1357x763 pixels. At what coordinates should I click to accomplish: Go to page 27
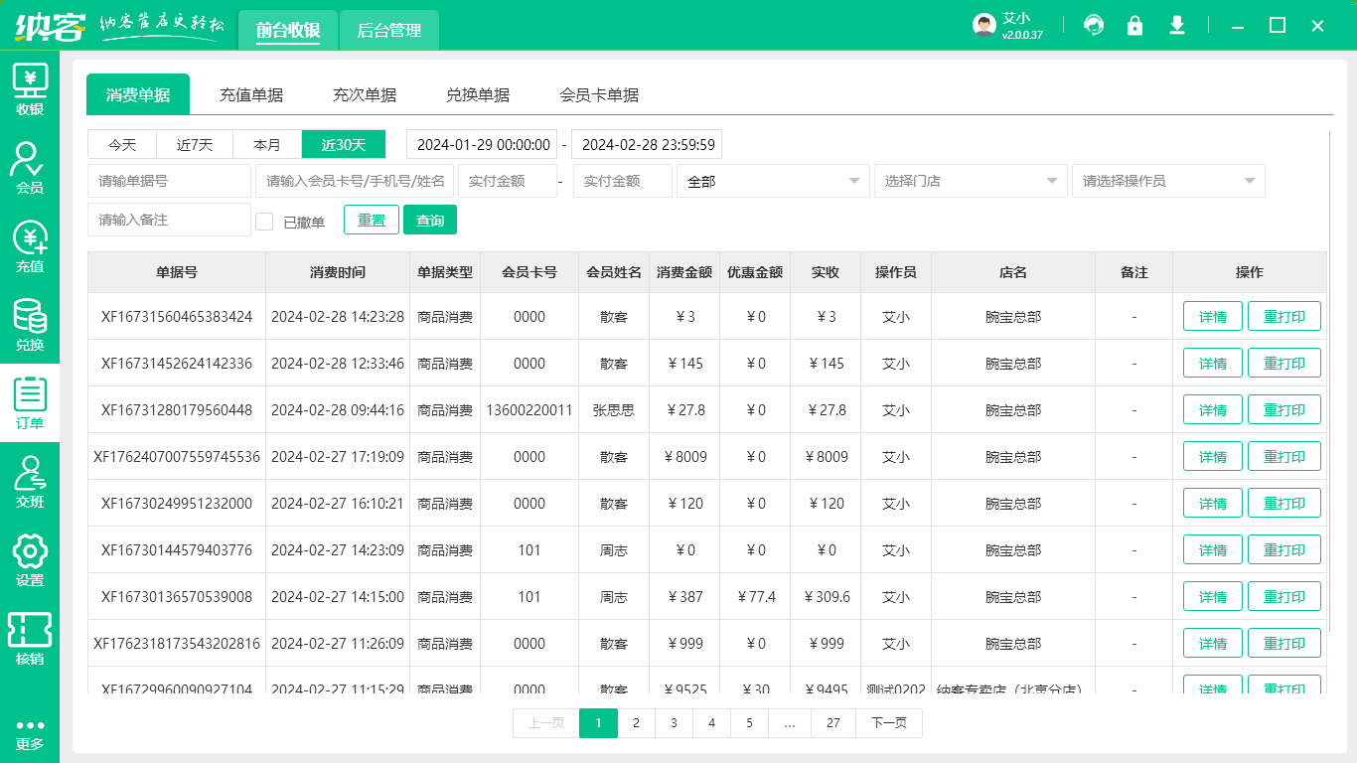833,723
